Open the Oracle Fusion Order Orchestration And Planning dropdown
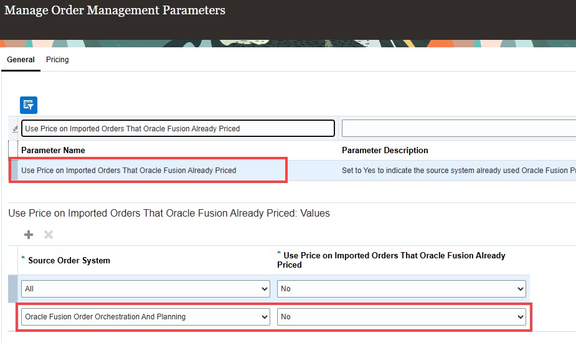Screen dimensions: 576x343 click(x=146, y=317)
